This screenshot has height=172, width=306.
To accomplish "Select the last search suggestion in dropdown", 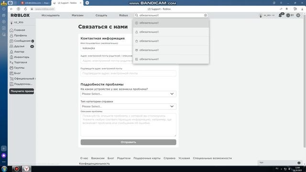I will tap(171, 59).
